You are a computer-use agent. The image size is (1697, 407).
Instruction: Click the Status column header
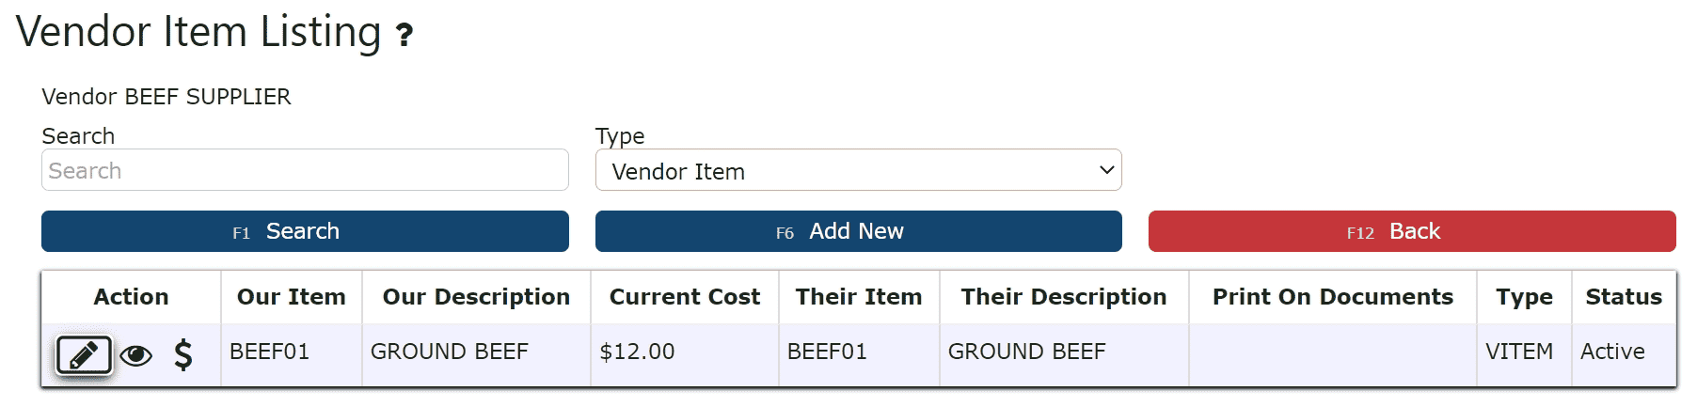pyautogui.click(x=1624, y=297)
